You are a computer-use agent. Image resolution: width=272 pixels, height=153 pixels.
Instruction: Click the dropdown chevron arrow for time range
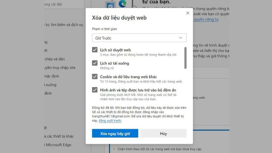[x=181, y=38]
